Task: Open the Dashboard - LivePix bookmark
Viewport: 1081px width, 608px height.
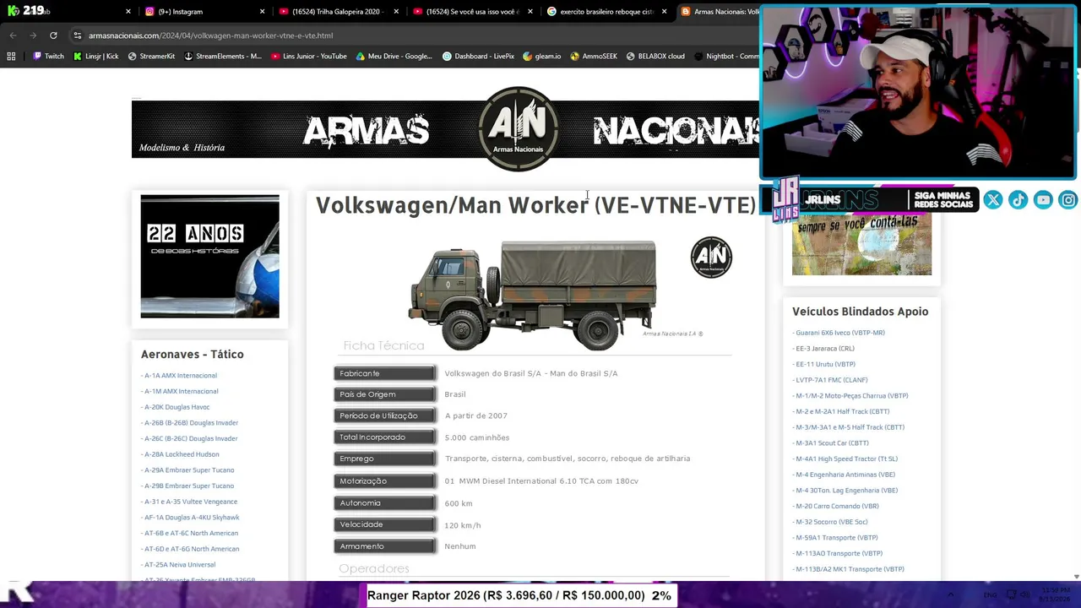Action: [478, 57]
